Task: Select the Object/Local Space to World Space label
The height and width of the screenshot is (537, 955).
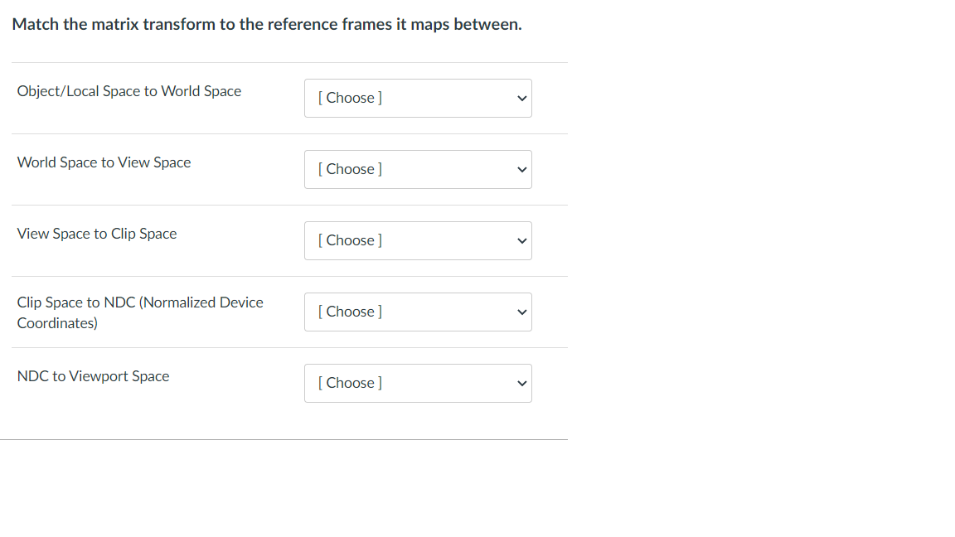Action: coord(128,90)
